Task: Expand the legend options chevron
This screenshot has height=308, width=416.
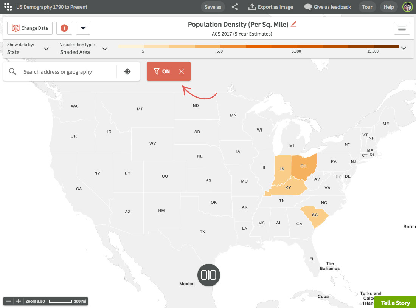Action: point(404,48)
